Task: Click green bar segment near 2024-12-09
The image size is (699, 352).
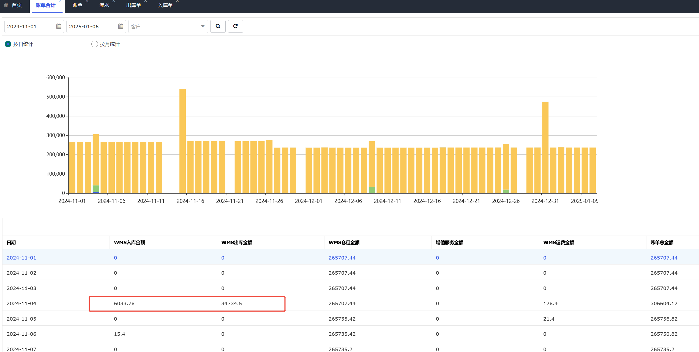Action: pos(372,190)
